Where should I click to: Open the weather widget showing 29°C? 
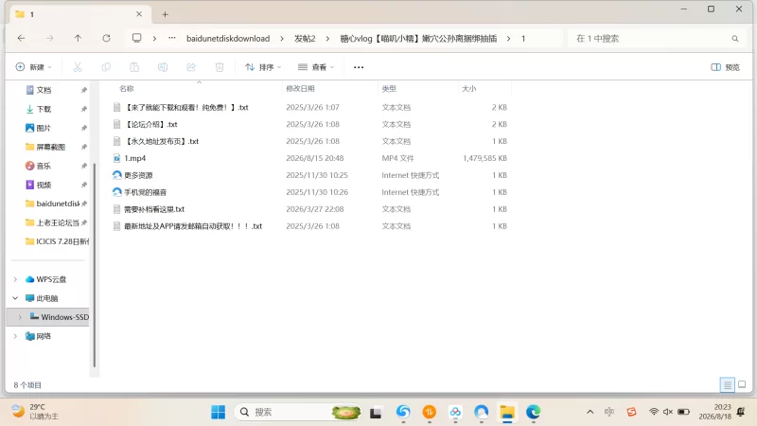35,412
